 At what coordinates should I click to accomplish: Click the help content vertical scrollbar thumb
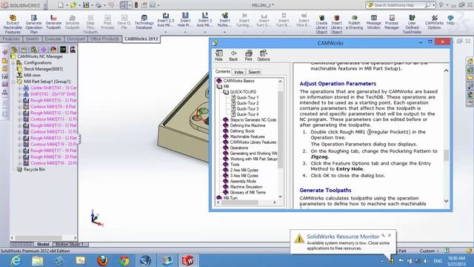[446, 155]
